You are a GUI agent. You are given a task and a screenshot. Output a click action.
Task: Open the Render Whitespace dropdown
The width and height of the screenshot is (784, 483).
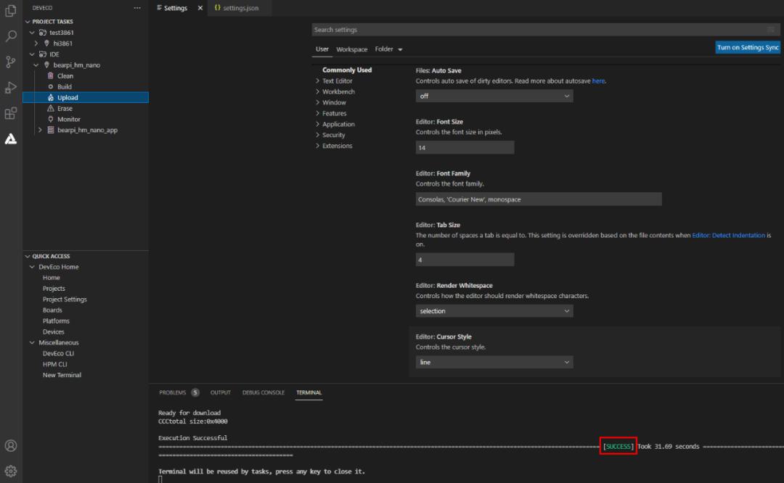click(494, 310)
